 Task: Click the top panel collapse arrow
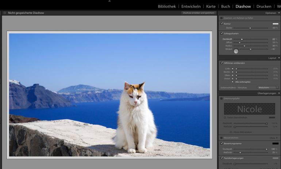tap(109, 1)
